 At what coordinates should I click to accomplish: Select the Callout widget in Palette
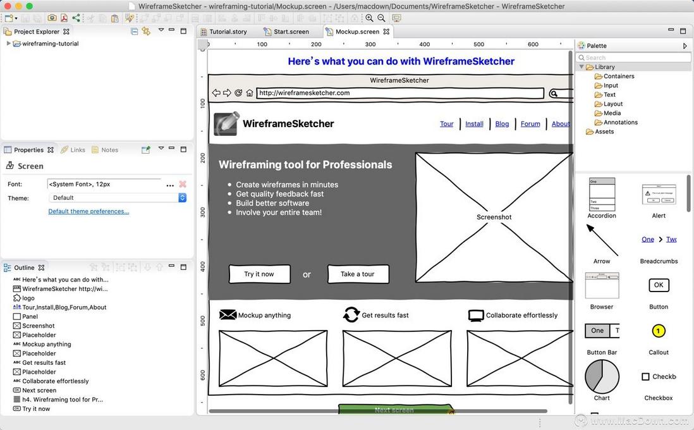pyautogui.click(x=659, y=339)
